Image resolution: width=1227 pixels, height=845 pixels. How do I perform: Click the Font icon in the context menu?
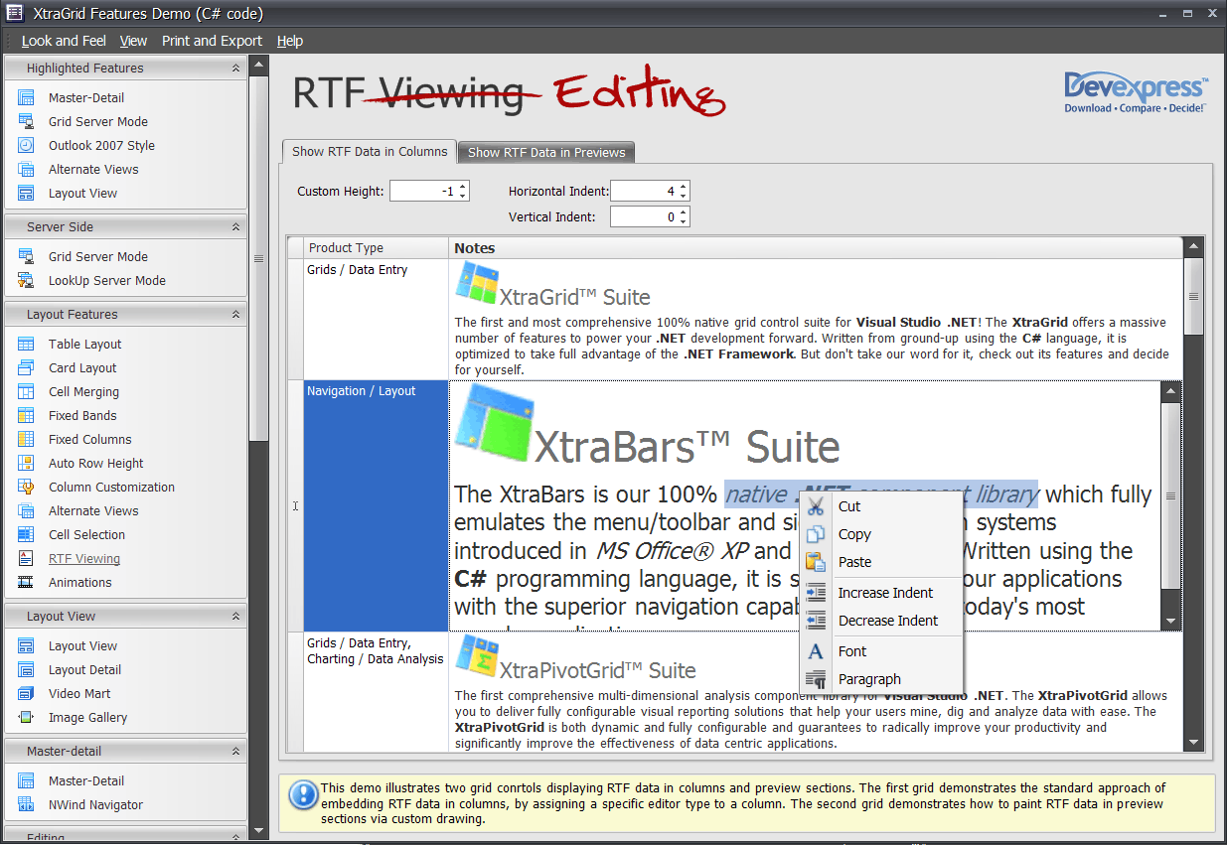coord(815,651)
